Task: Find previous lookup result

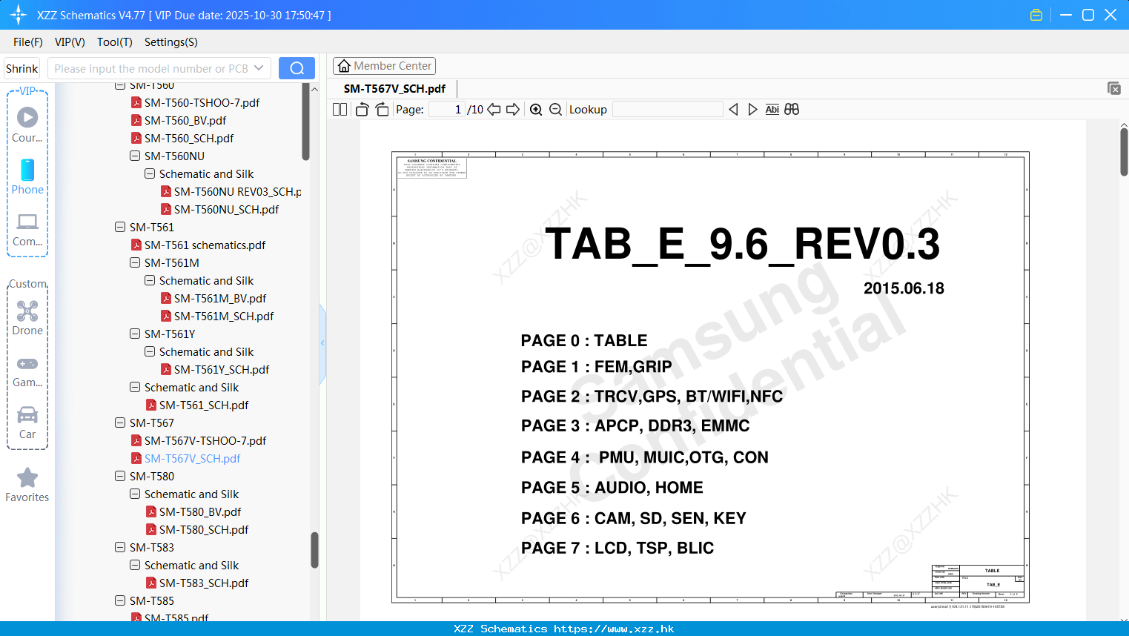Action: pos(733,109)
